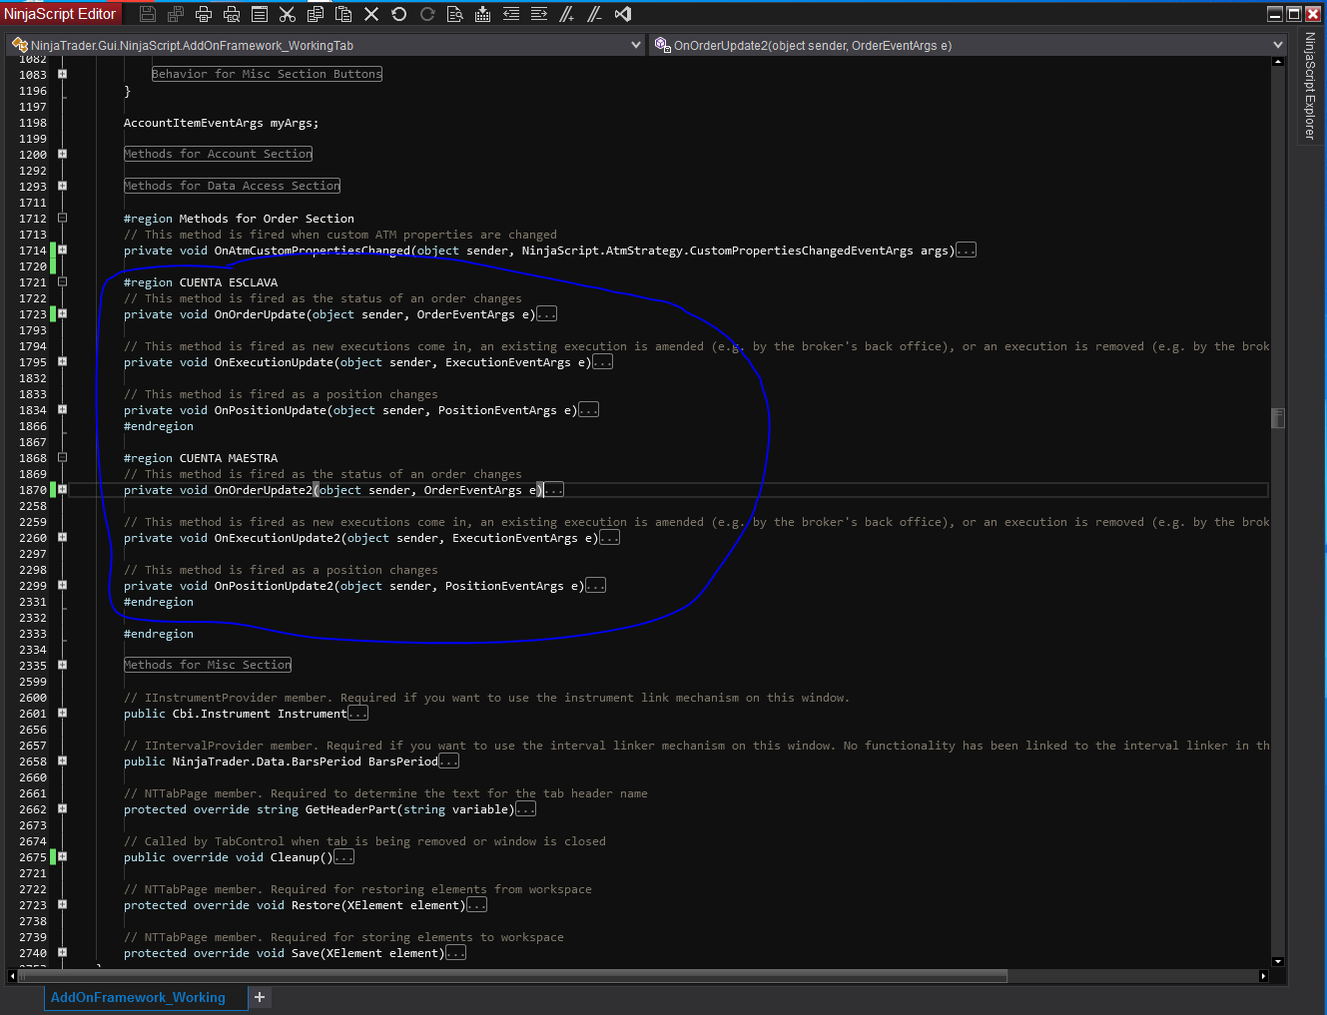1327x1015 pixels.
Task: Expand the Methods for Misc Section region
Action: (62, 665)
